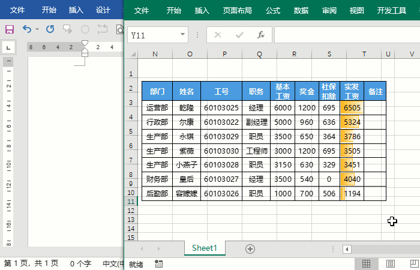Click the 工程师 cell

[256, 151]
